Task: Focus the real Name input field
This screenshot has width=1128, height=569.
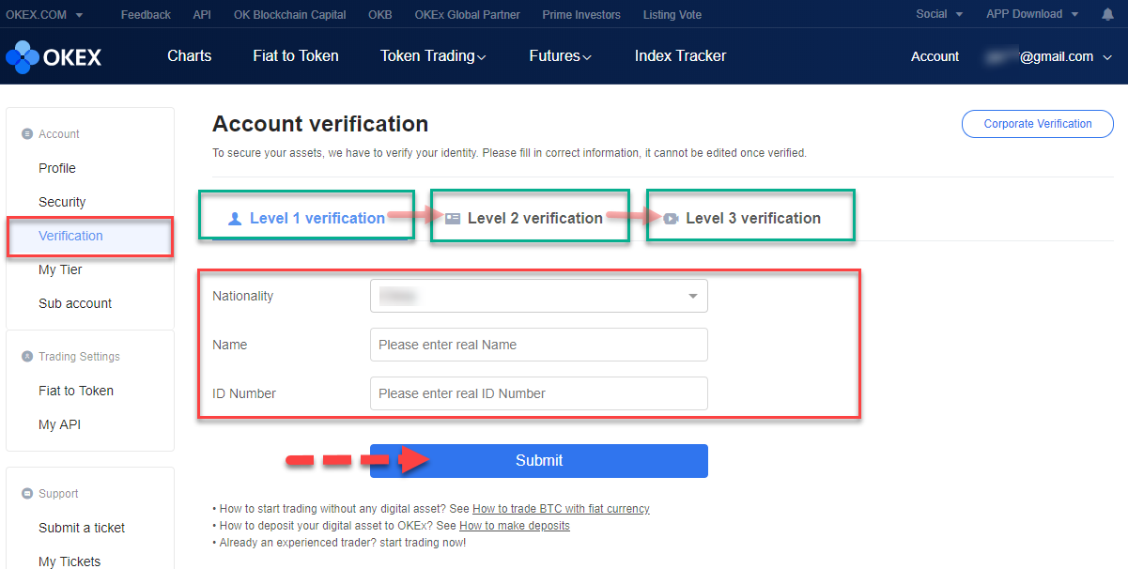Action: (539, 345)
